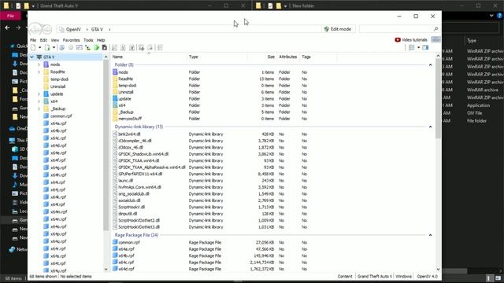Viewport: 504px width, 283px height.
Task: Open the Help menu
Action: pyautogui.click(x=101, y=40)
